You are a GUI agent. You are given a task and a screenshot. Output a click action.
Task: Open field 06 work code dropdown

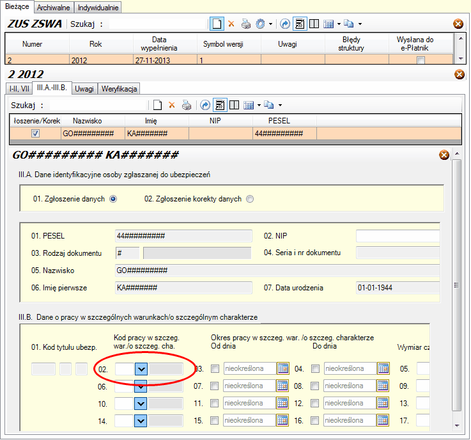tap(141, 386)
